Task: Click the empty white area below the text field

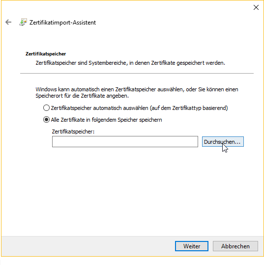Action: click(x=132, y=191)
